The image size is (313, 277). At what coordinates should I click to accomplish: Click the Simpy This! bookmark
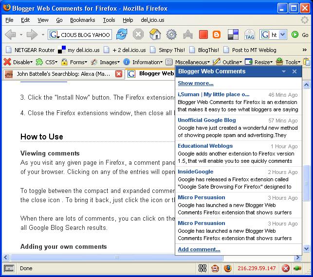pos(167,50)
